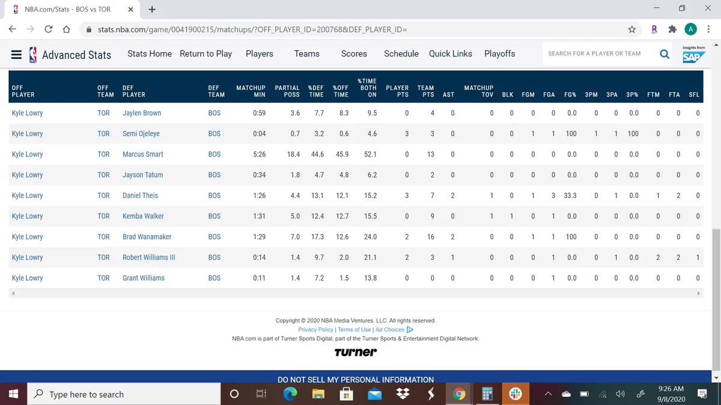The image size is (721, 405).
Task: Open Stats Home menu item
Action: [x=150, y=53]
